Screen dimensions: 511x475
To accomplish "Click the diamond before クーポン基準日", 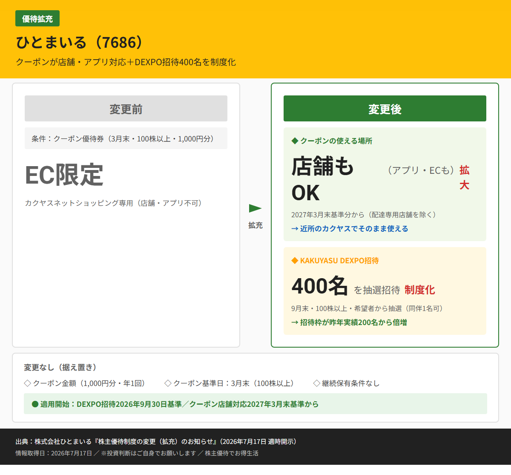I will tap(168, 383).
